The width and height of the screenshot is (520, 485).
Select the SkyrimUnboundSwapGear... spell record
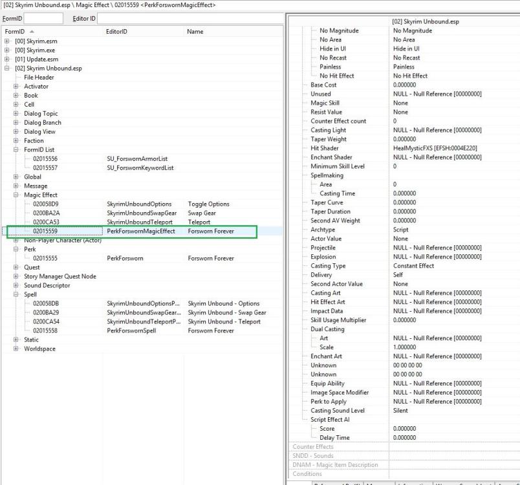tap(144, 312)
